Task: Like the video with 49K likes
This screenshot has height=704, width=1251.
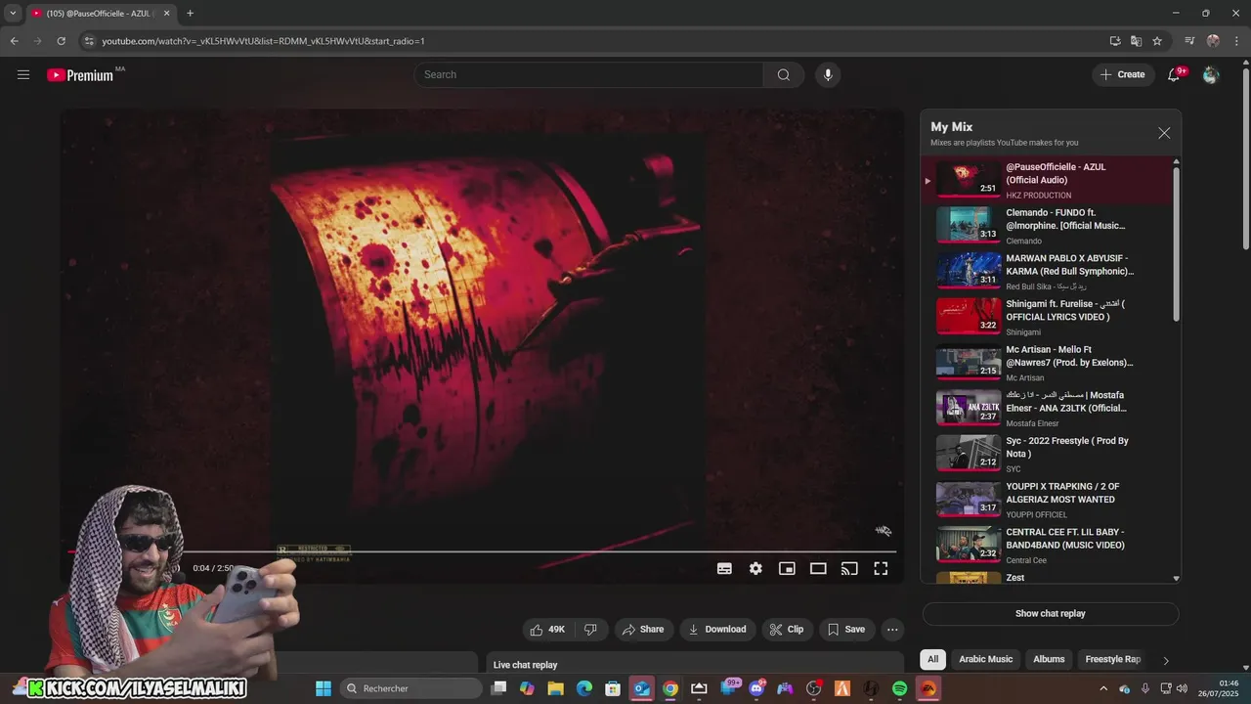Action: [x=547, y=630]
